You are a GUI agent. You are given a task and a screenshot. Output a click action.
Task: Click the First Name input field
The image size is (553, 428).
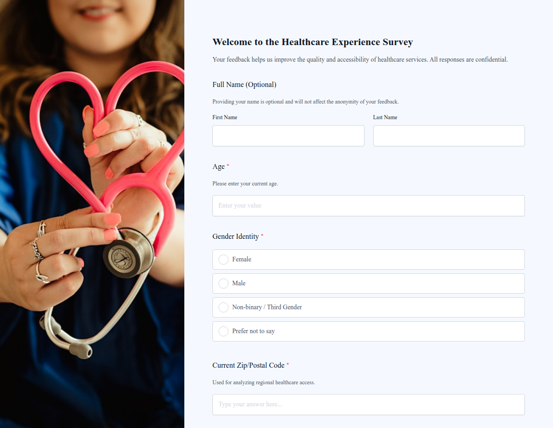click(288, 136)
